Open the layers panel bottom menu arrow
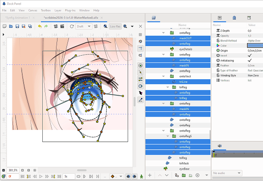The height and width of the screenshot is (181, 263). pyautogui.click(x=207, y=175)
